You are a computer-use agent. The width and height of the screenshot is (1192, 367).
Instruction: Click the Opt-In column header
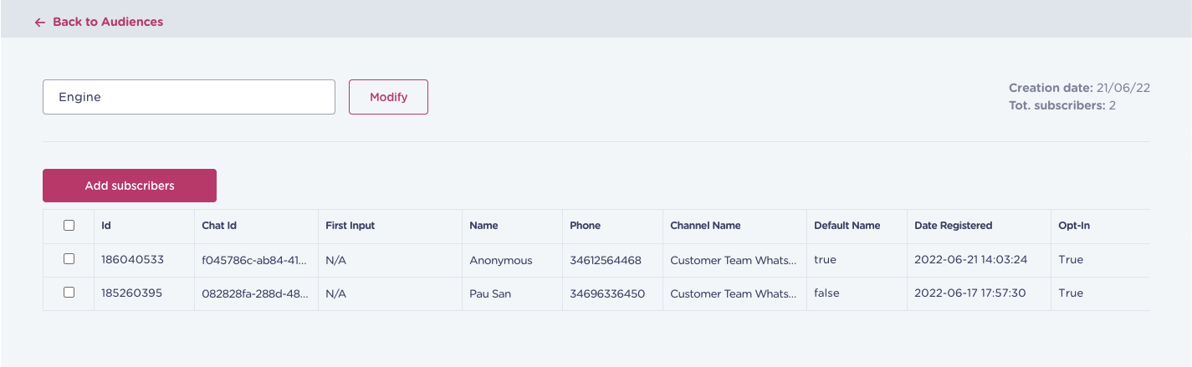click(x=1073, y=226)
